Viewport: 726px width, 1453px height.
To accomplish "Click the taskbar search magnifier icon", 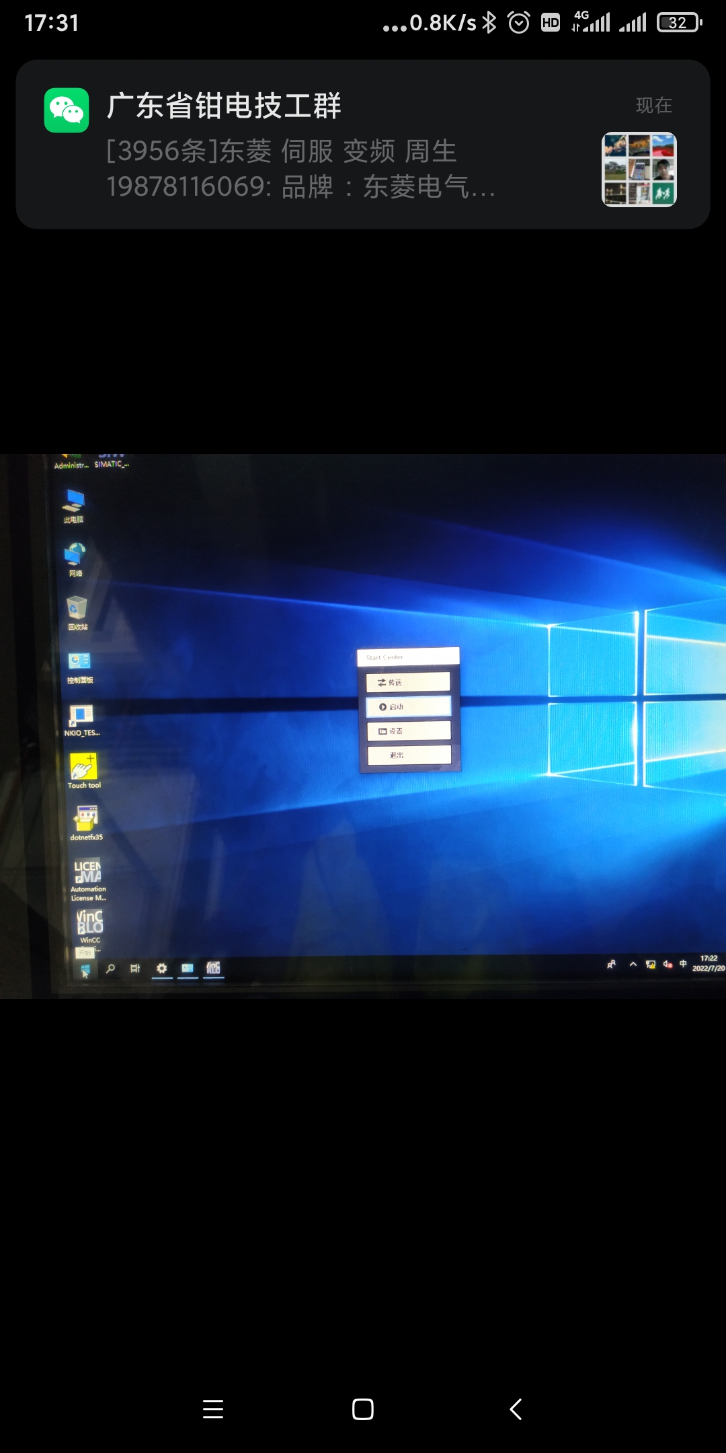I will coord(111,969).
